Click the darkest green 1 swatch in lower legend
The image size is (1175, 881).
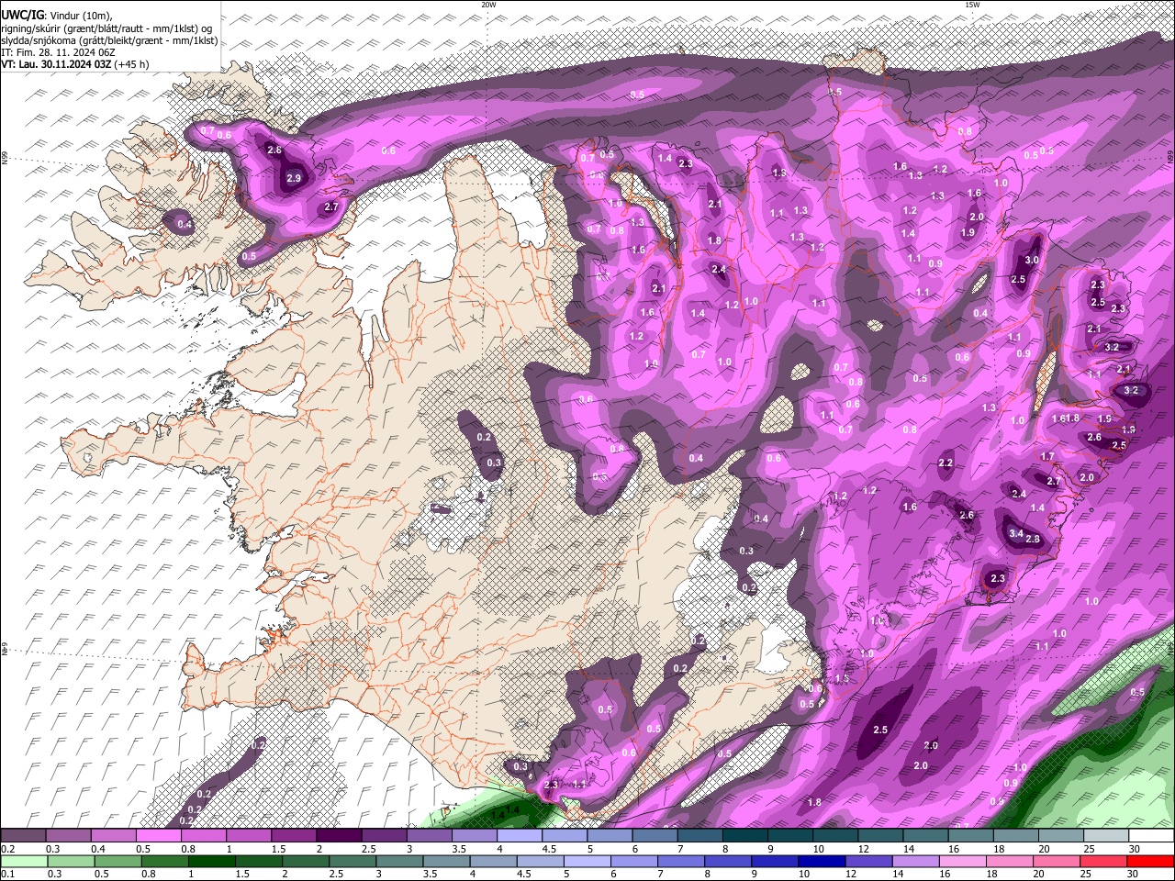click(212, 862)
